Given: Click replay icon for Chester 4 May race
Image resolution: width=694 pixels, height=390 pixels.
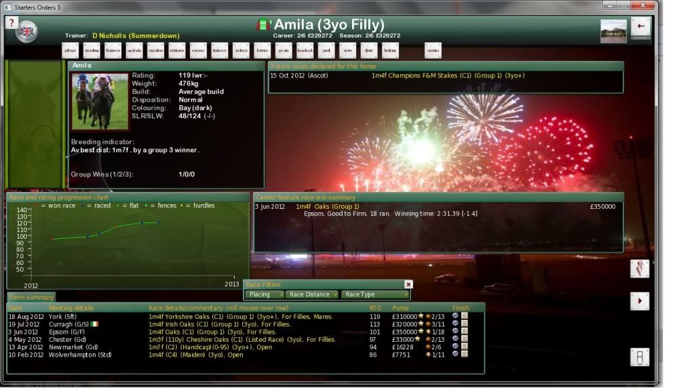Looking at the screenshot, I should (x=455, y=338).
